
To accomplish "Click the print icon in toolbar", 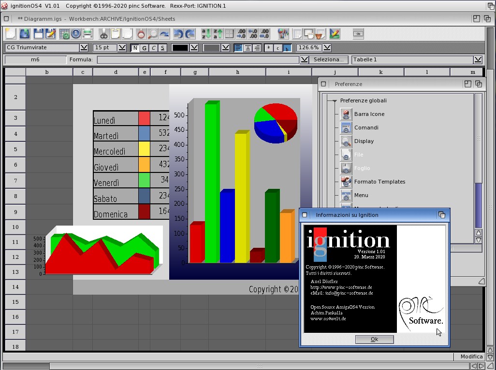I will pyautogui.click(x=88, y=34).
